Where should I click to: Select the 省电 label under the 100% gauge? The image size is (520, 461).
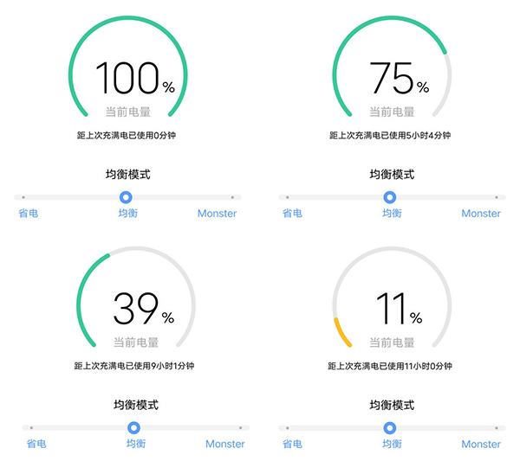tap(27, 214)
